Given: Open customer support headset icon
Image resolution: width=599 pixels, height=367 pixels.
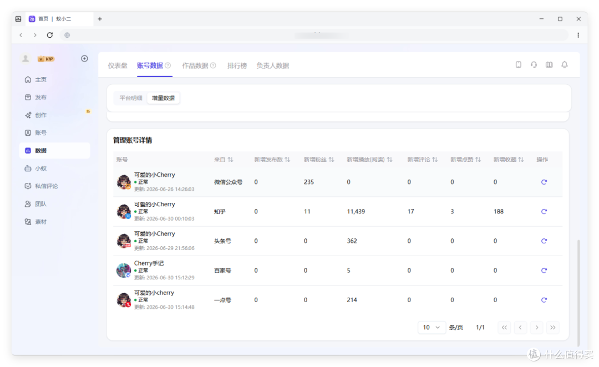Looking at the screenshot, I should [x=534, y=64].
